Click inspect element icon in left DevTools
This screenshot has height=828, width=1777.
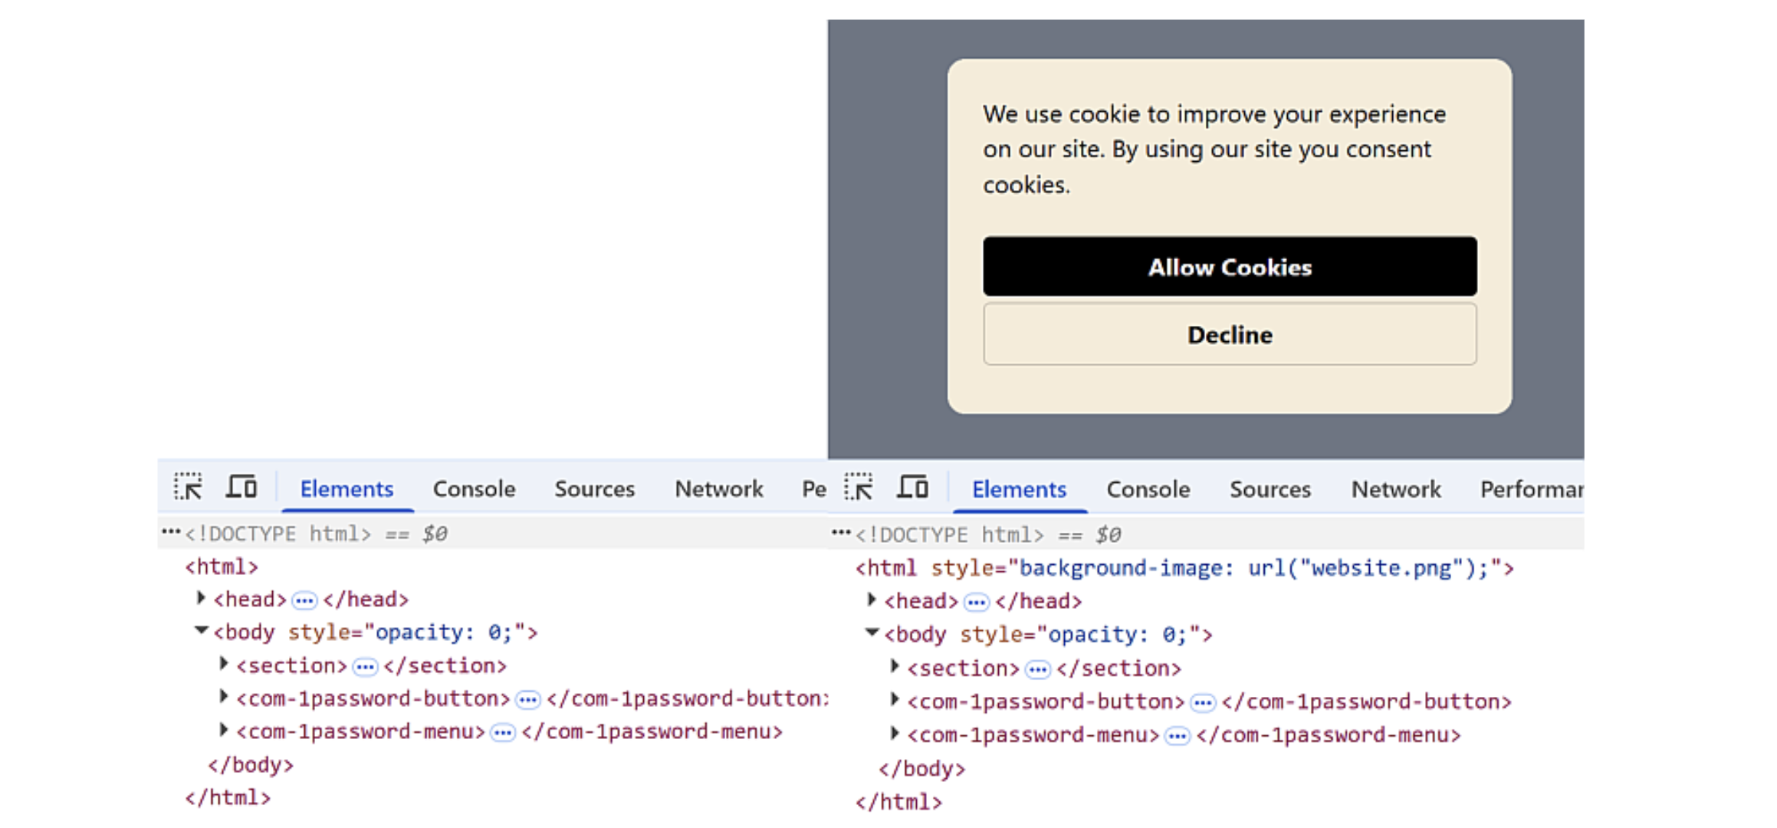[188, 487]
